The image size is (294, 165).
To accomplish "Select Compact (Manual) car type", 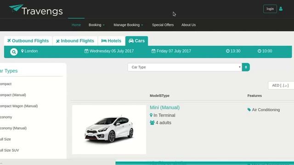I will (x=13, y=95).
